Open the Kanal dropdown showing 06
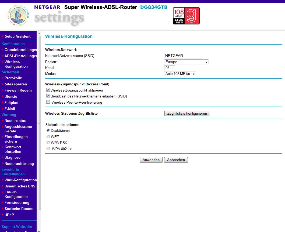Viewport: 285px width, 232px height. (x=170, y=68)
